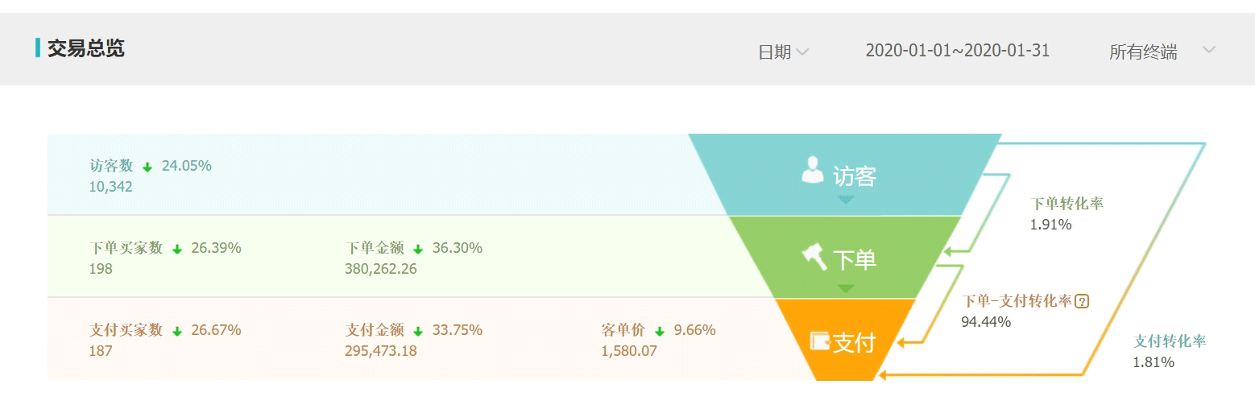Click down arrow beside 支付金额
The height and width of the screenshot is (409, 1255).
point(418,332)
